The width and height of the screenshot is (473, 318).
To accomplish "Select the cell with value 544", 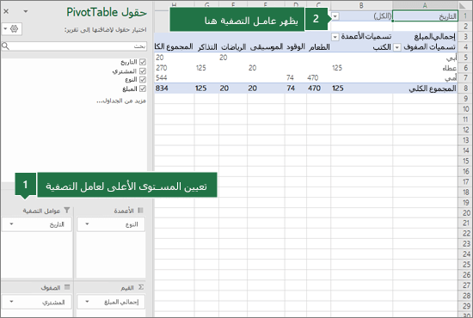I will coord(174,78).
